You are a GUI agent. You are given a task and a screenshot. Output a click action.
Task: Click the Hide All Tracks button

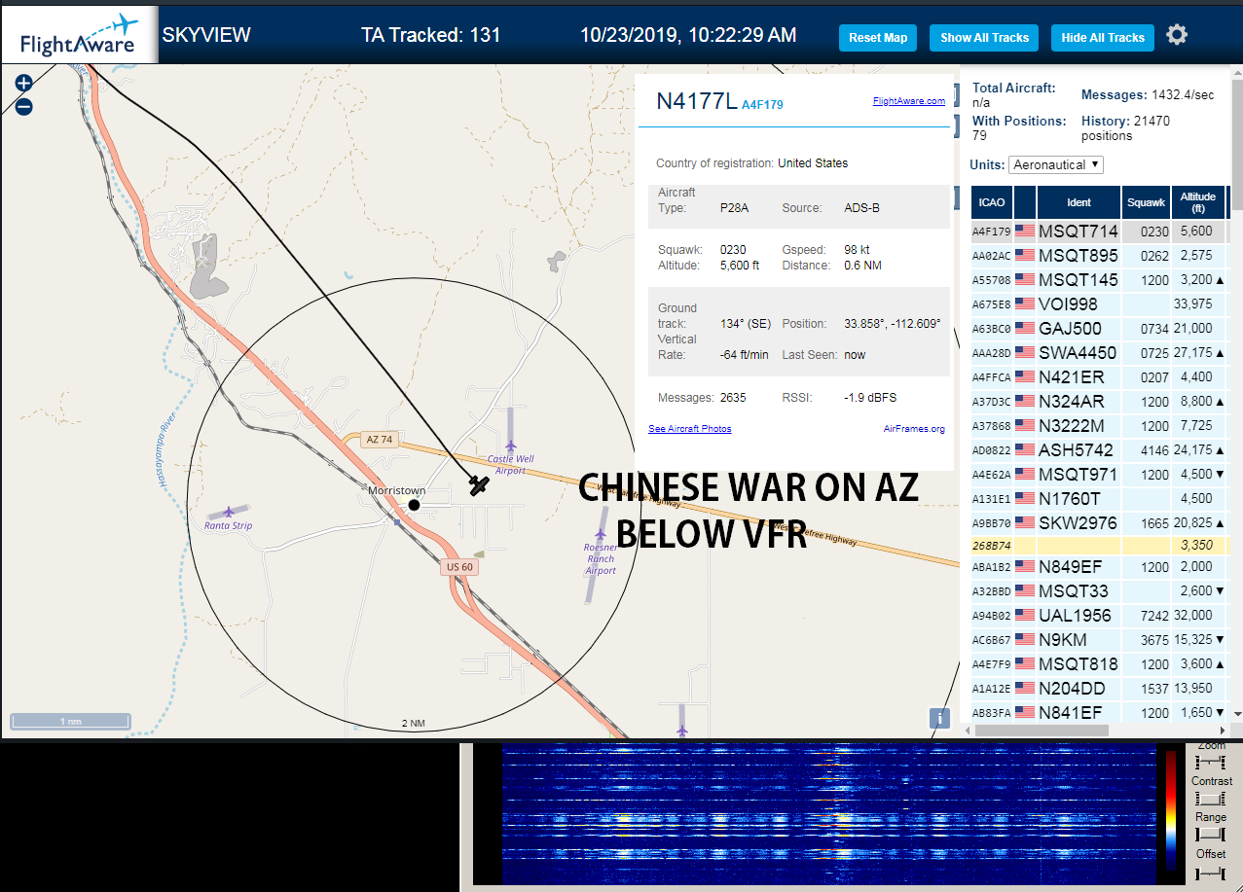click(x=1103, y=38)
